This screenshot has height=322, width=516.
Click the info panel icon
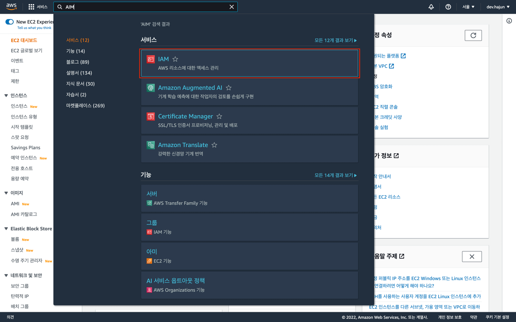(x=509, y=21)
